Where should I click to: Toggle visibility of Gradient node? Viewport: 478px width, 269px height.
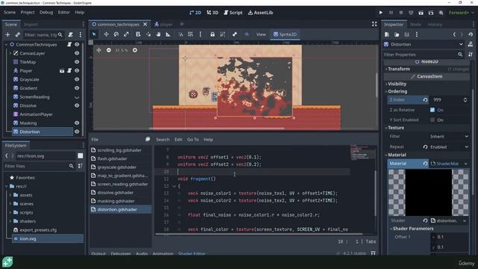[x=77, y=88]
